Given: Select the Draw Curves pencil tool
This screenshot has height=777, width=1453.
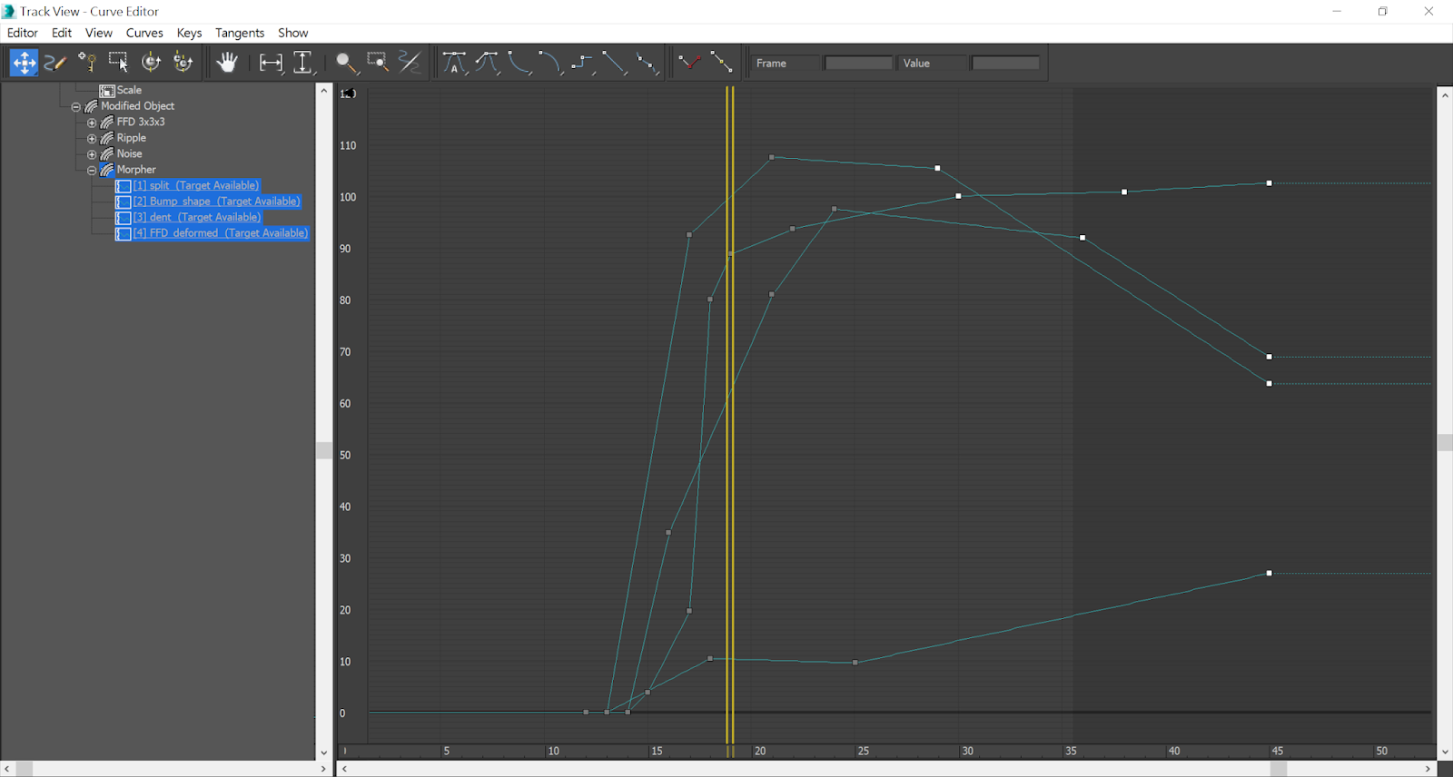Looking at the screenshot, I should tap(55, 63).
